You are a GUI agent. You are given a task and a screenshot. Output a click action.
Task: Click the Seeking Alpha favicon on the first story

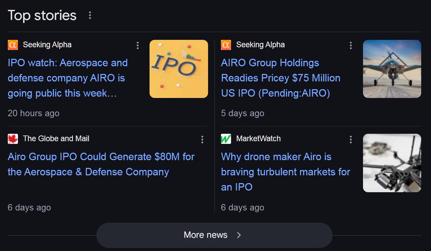13,44
